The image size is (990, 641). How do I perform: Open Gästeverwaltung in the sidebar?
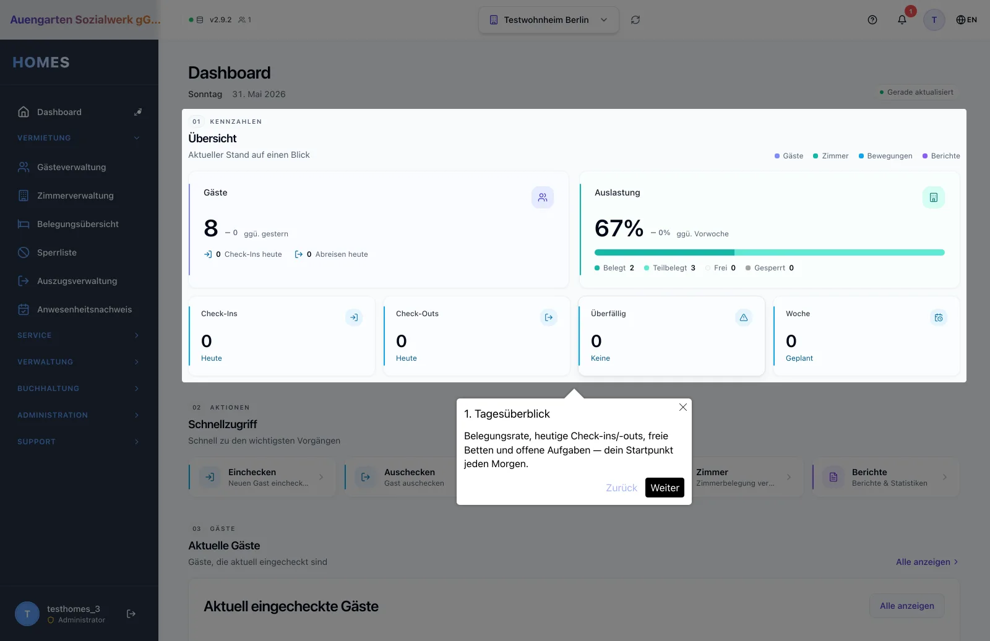pos(79,167)
